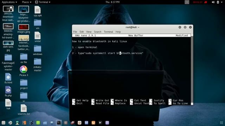Open the Edit menu in terminal
225x126 pixels.
tap(82, 32)
